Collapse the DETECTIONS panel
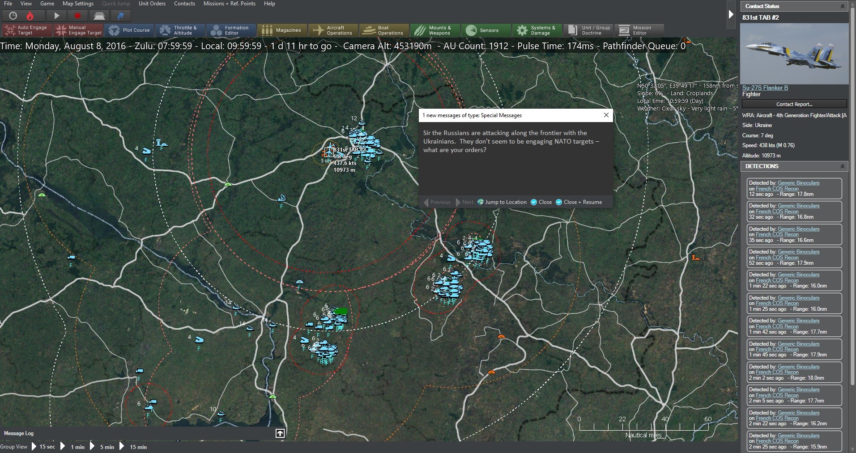856x453 pixels. coord(843,166)
